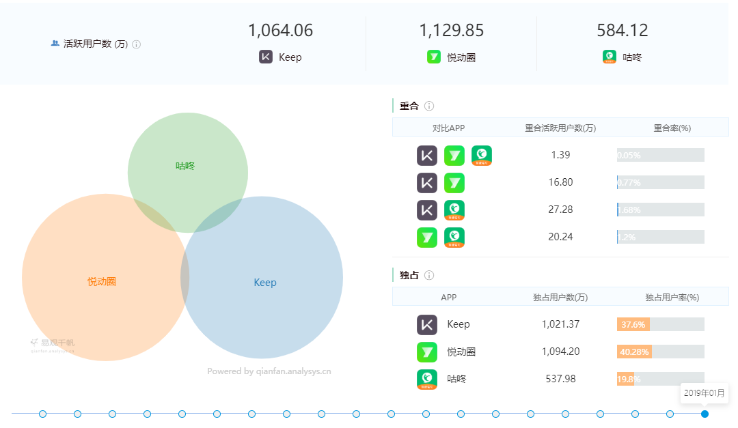Click the people icon before 活跃用户数
738x428 pixels.
click(55, 43)
